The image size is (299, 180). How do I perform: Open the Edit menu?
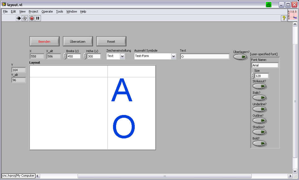13,11
